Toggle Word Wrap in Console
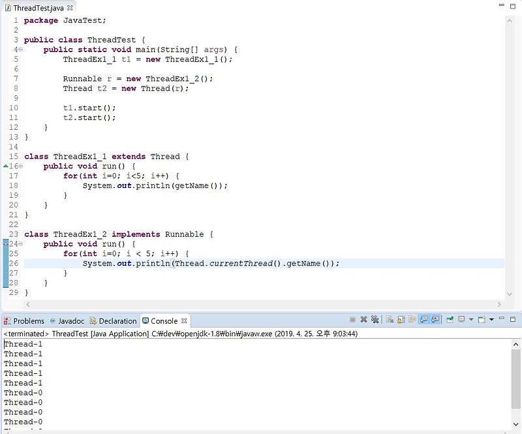Image resolution: width=522 pixels, height=434 pixels. click(x=412, y=319)
